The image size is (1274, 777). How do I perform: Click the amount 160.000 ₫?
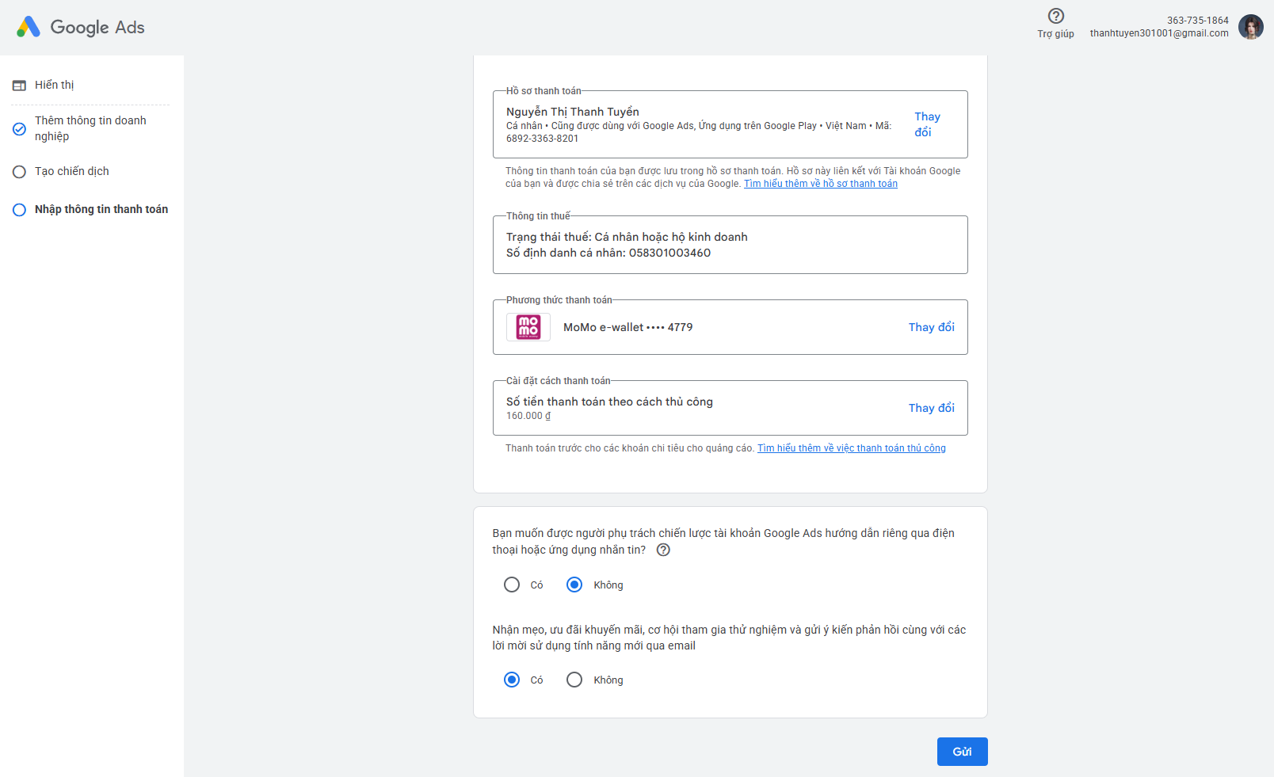528,416
